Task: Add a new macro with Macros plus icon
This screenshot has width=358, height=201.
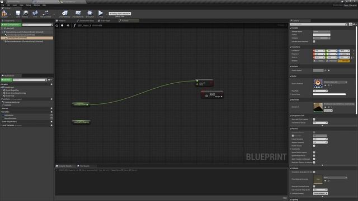Action: (51, 108)
